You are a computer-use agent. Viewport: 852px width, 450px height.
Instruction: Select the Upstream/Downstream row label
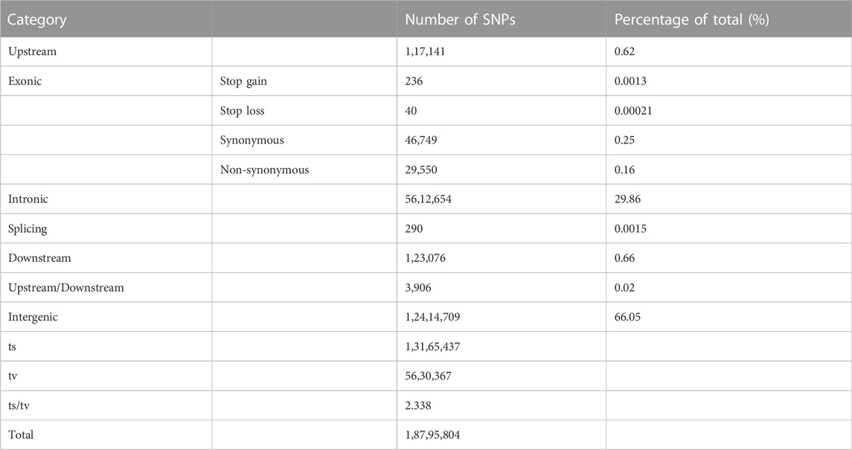(x=65, y=288)
